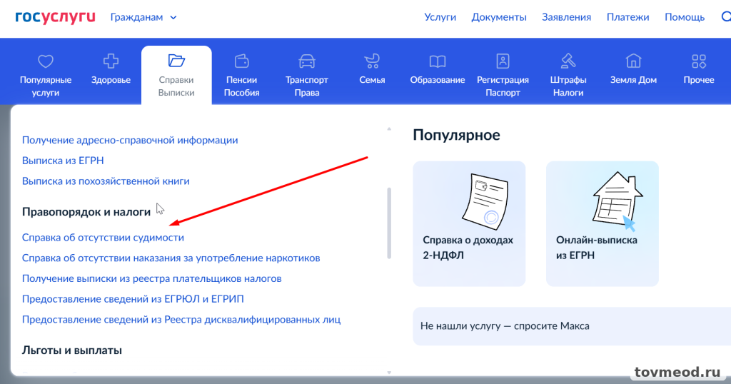Switch to the Транспорт Права tab label
This screenshot has width=731, height=384.
(x=307, y=86)
